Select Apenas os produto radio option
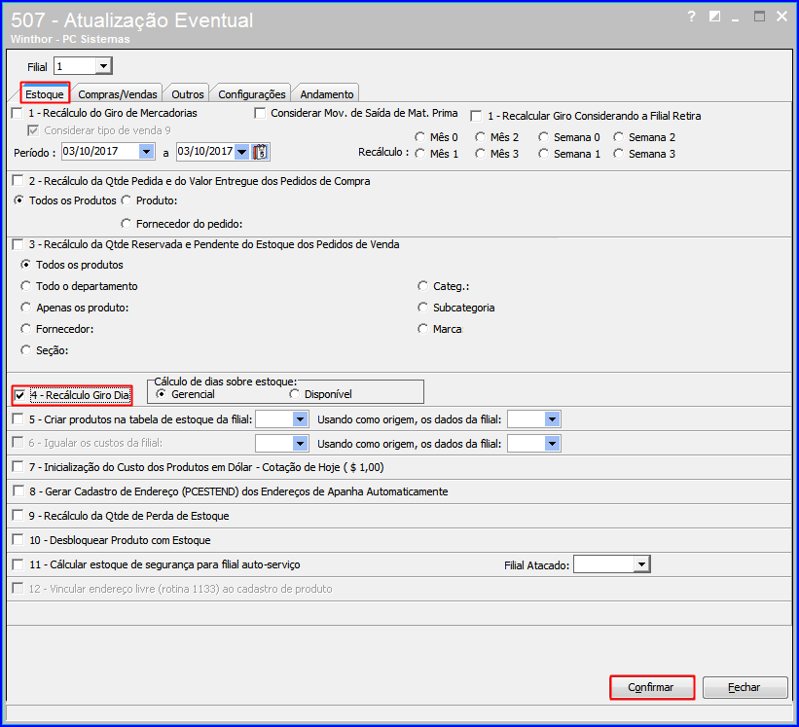 pyautogui.click(x=25, y=308)
